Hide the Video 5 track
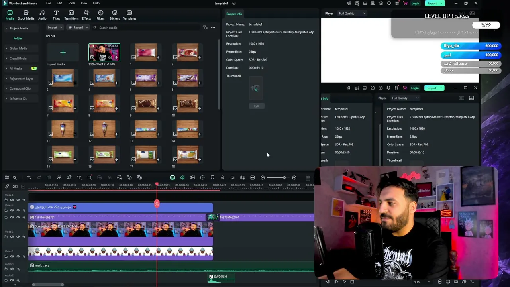 click(18, 200)
